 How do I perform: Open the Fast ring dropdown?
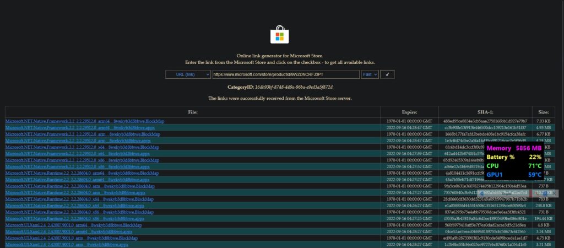click(370, 74)
